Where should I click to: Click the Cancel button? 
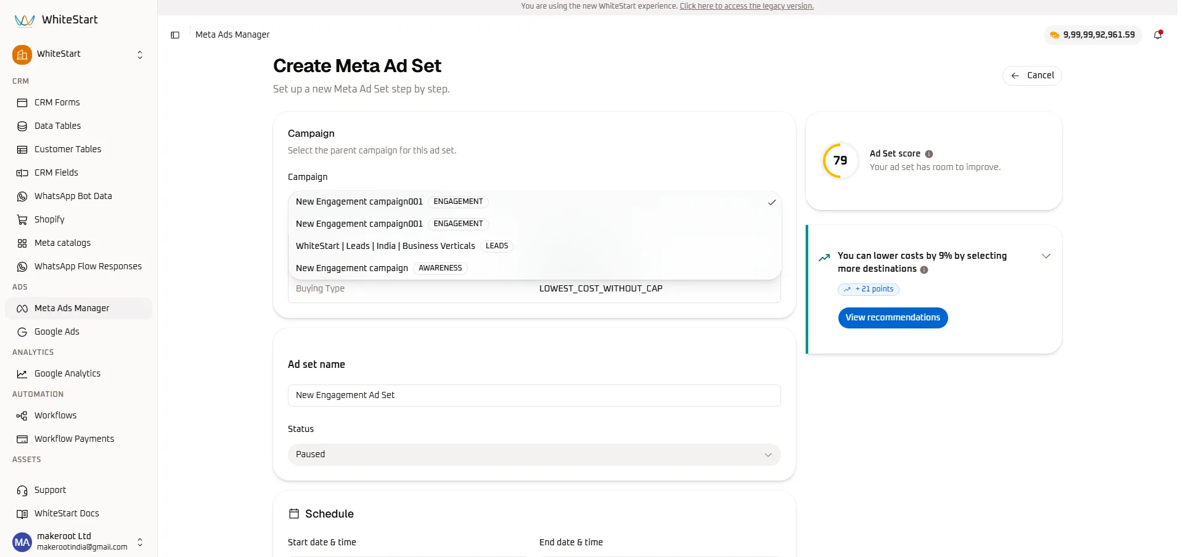coord(1032,76)
